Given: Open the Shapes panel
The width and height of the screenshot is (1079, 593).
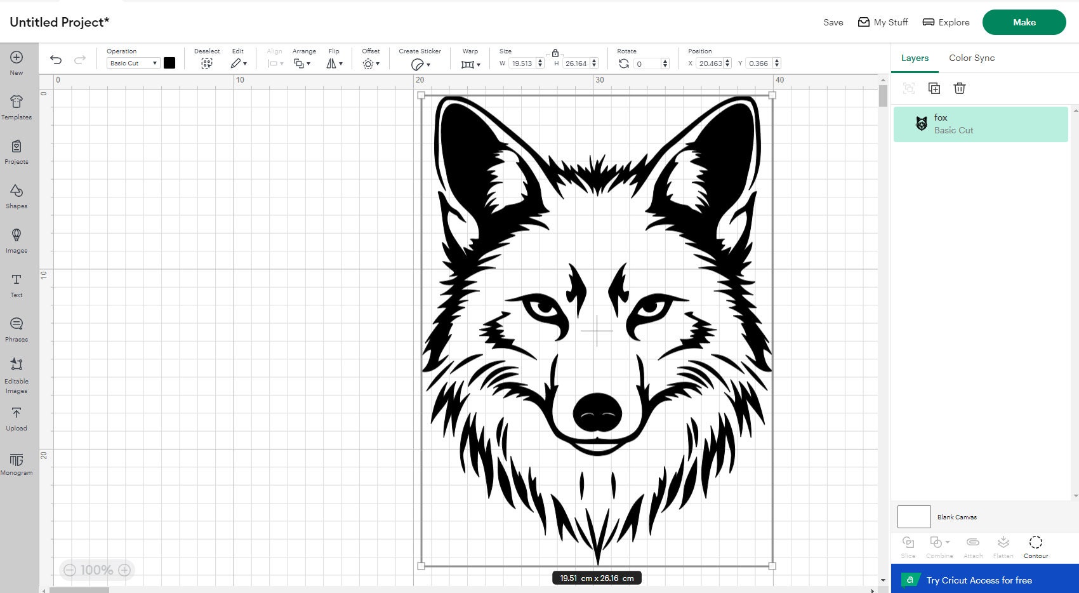Looking at the screenshot, I should coord(17,197).
